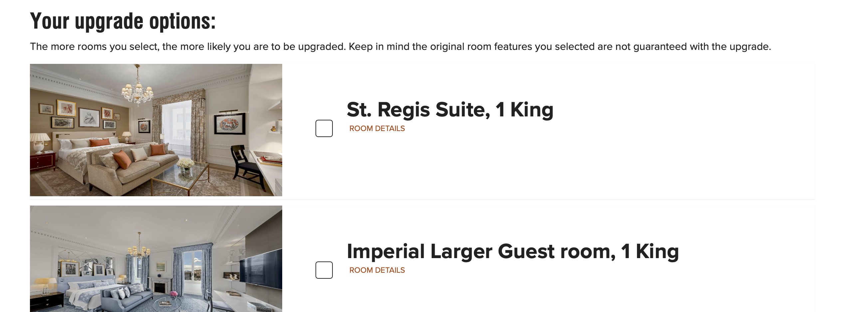Click the "Imperial Larger Guest room, 1 King" title
Screen dimensions: 842x312
click(x=513, y=251)
